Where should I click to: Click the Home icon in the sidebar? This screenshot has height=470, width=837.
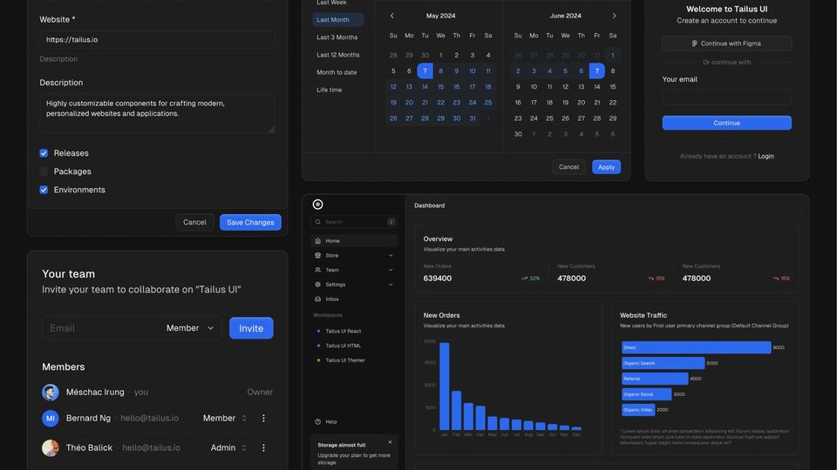tap(317, 241)
